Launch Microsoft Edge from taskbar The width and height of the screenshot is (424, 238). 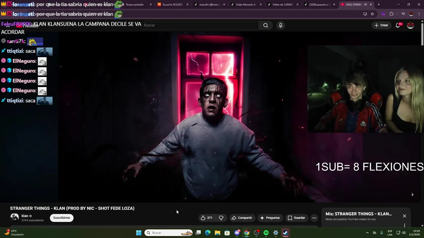click(208, 233)
